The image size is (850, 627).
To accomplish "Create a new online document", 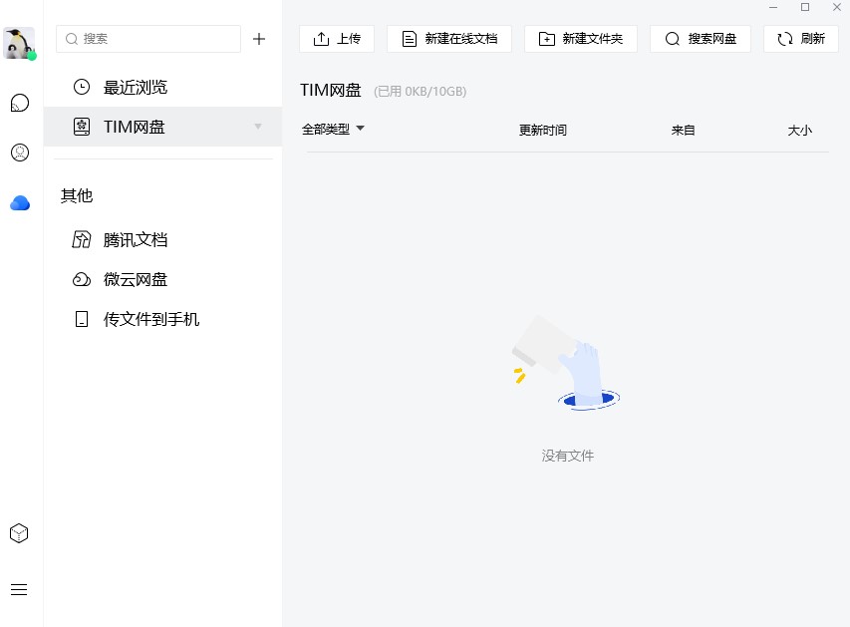I will coord(448,39).
